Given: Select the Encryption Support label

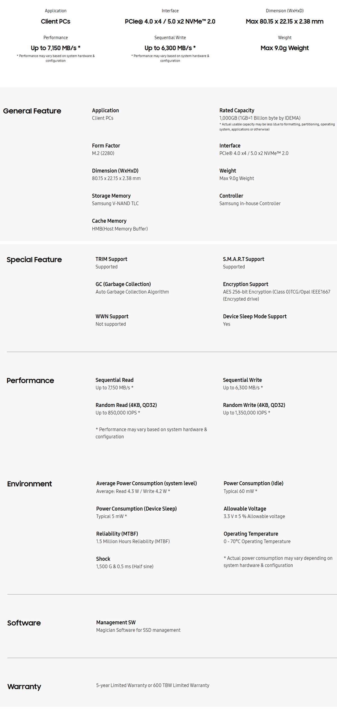Looking at the screenshot, I should 245,284.
